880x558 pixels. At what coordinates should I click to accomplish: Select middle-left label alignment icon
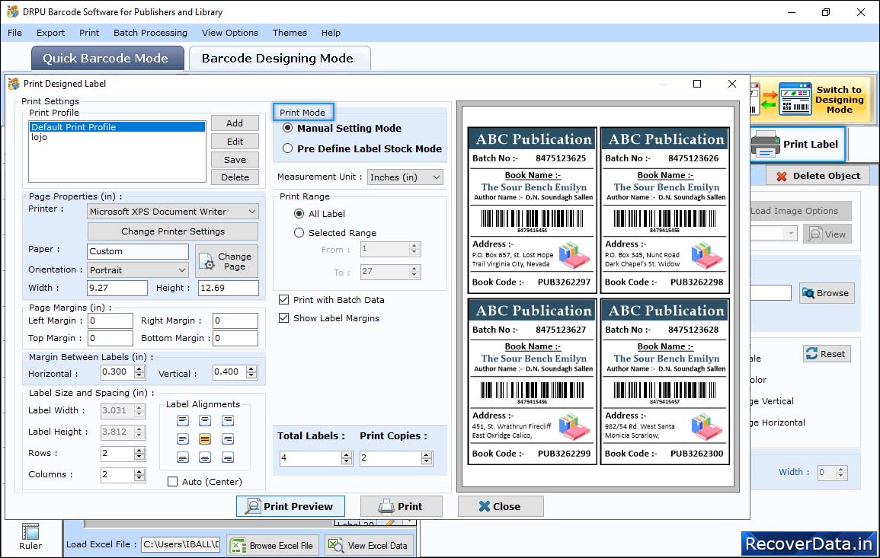(183, 439)
